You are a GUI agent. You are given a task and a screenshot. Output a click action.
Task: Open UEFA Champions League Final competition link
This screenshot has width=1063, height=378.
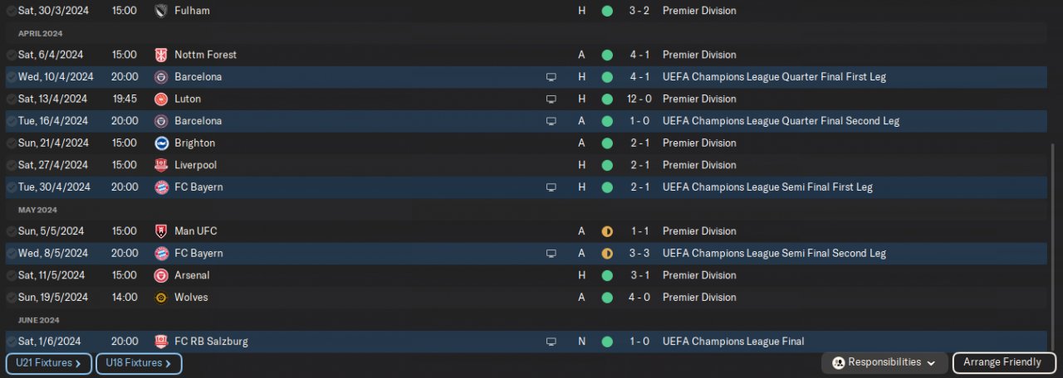tap(732, 342)
